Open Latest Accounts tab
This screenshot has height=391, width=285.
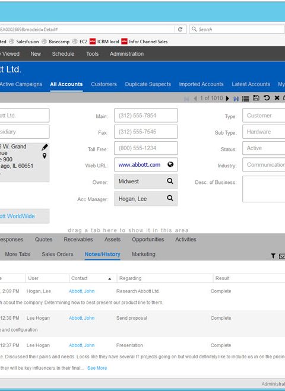click(251, 84)
